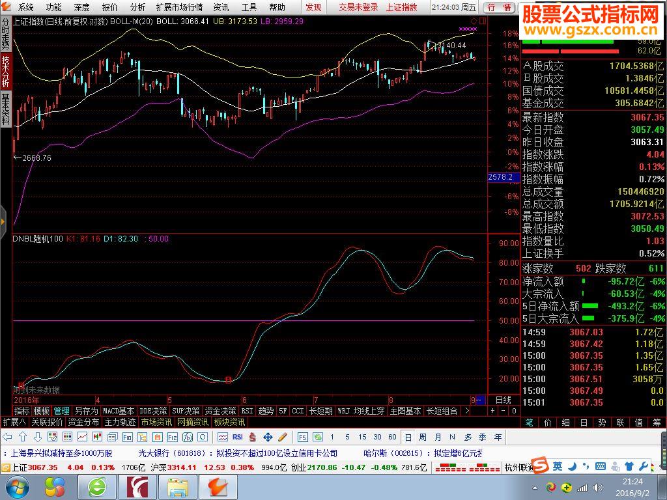The image size is (667, 500).
Task: Switch to the 主力轨迹 tab
Action: [x=120, y=422]
